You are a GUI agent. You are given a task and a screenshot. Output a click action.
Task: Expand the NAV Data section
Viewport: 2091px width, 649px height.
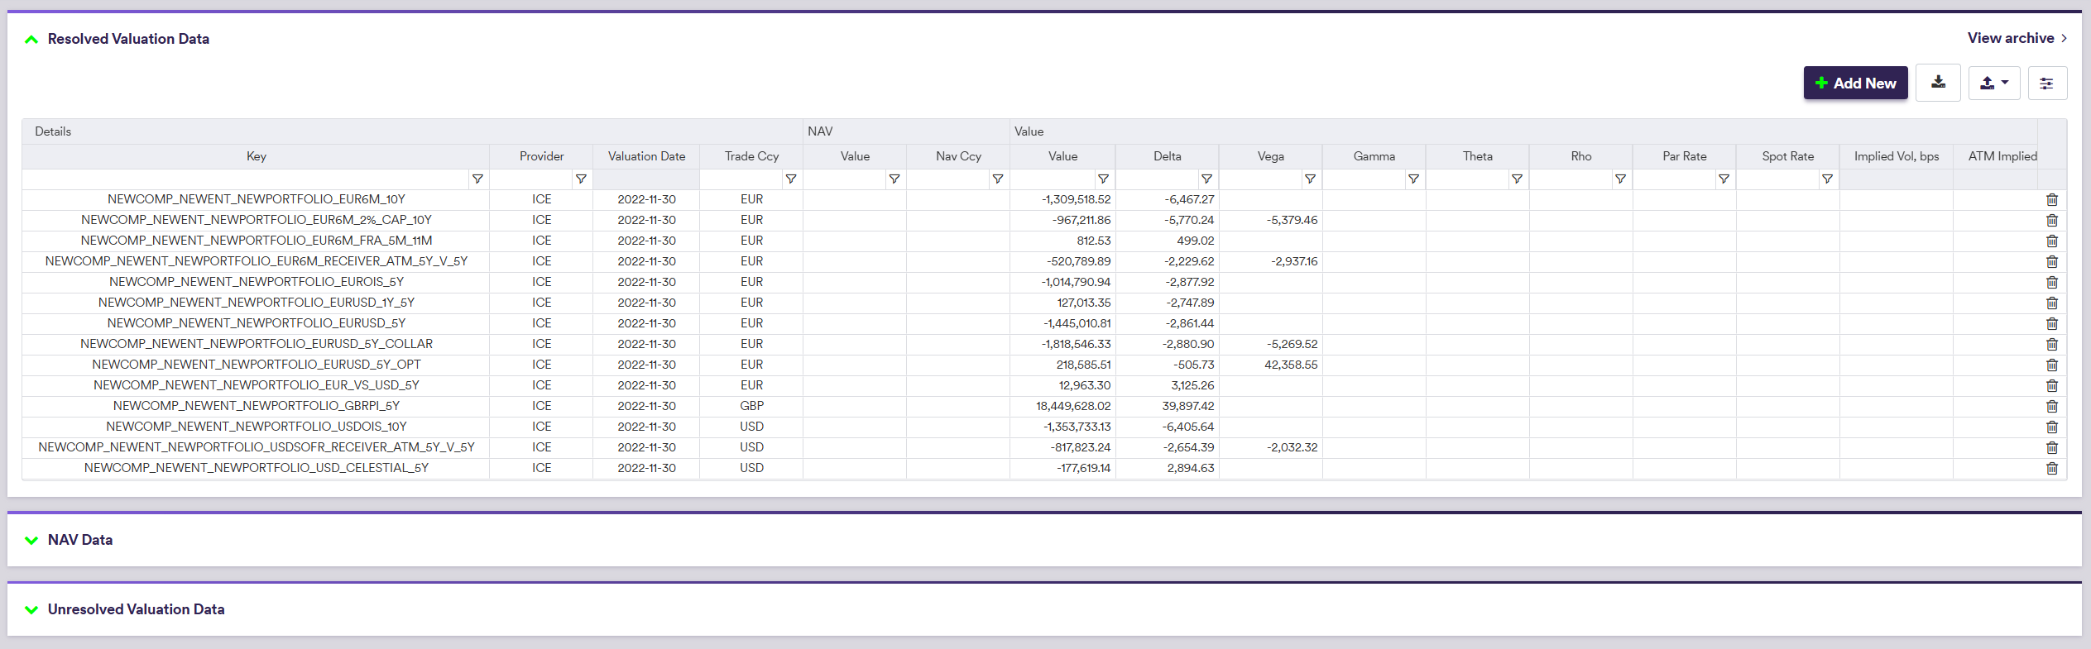tap(31, 540)
